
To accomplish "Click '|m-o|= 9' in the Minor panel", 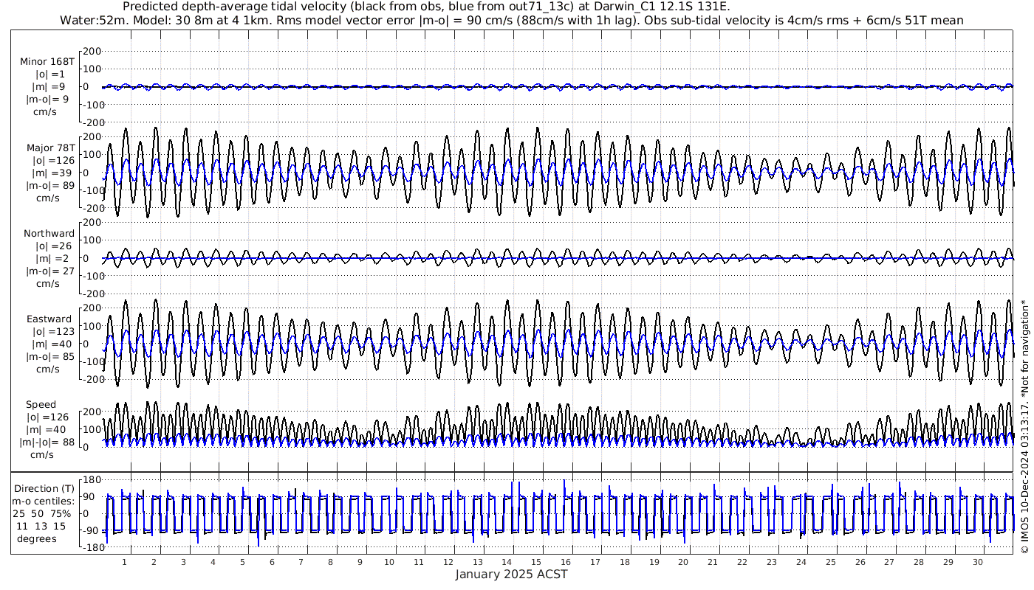I will click(47, 99).
